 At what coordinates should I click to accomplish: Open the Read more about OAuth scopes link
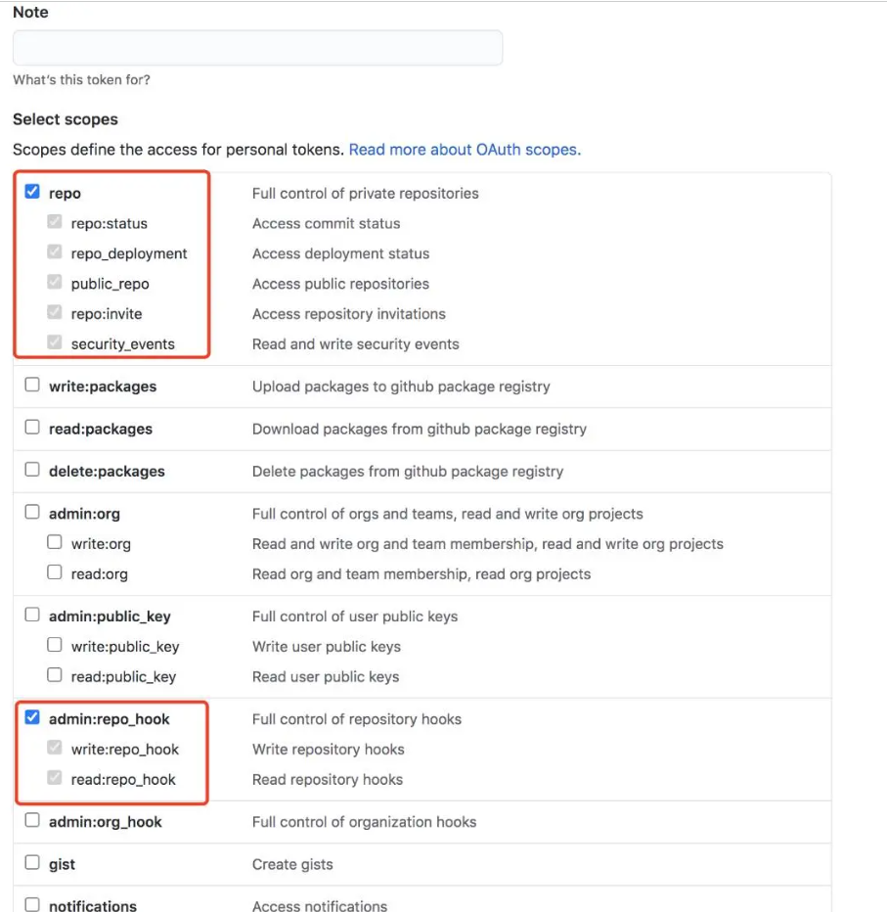(x=465, y=150)
